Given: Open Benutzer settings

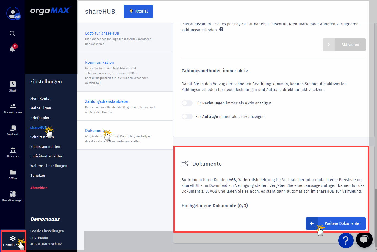Looking at the screenshot, I should tap(38, 175).
